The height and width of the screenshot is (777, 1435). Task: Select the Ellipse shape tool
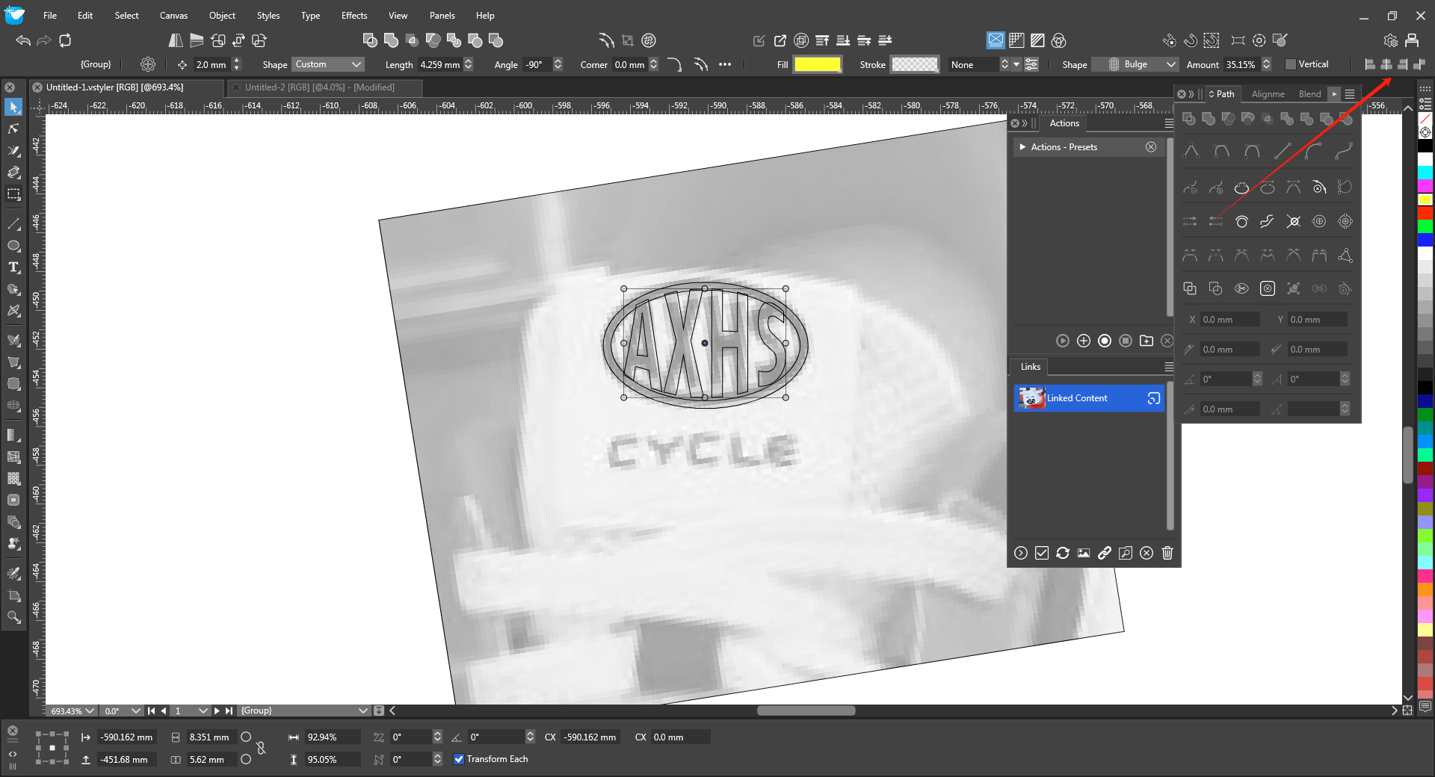(x=13, y=246)
